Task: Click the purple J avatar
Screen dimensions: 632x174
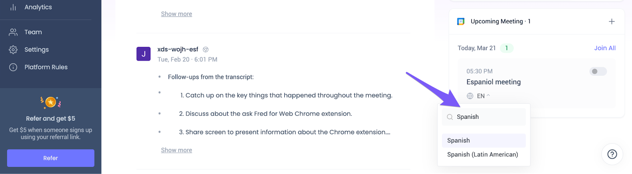Action: [143, 54]
